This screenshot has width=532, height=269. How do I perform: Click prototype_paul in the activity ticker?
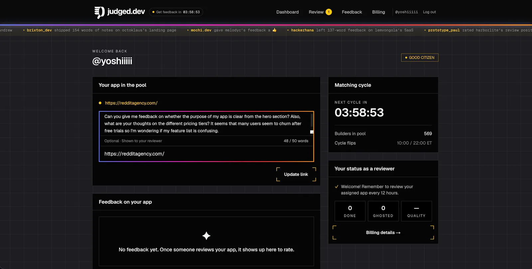tap(444, 30)
